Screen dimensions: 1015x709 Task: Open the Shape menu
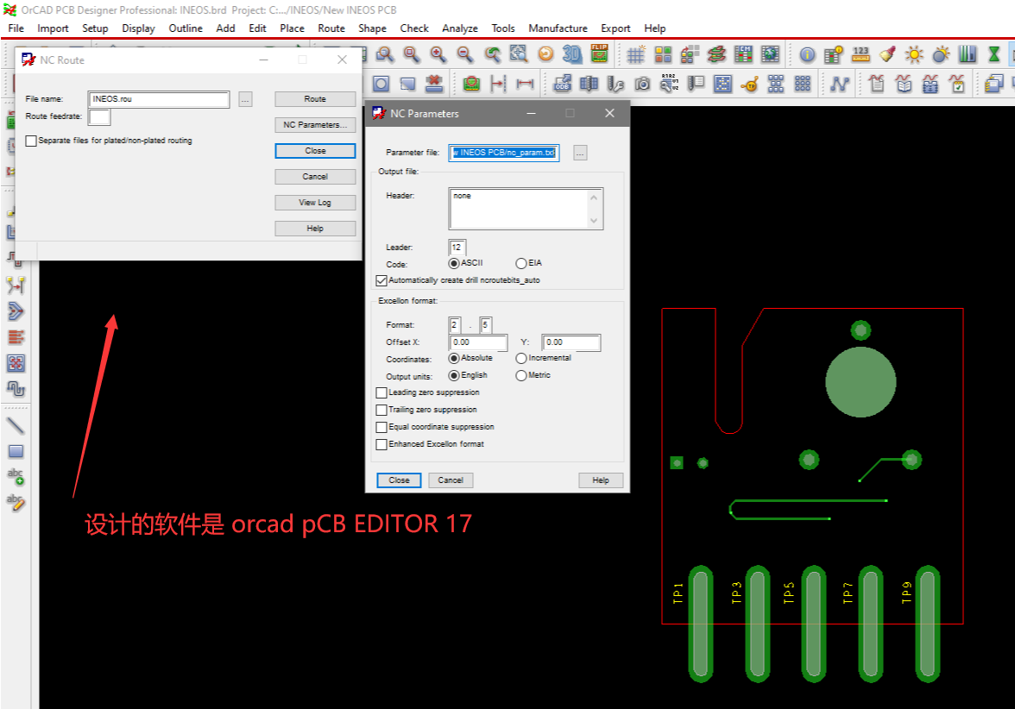372,28
